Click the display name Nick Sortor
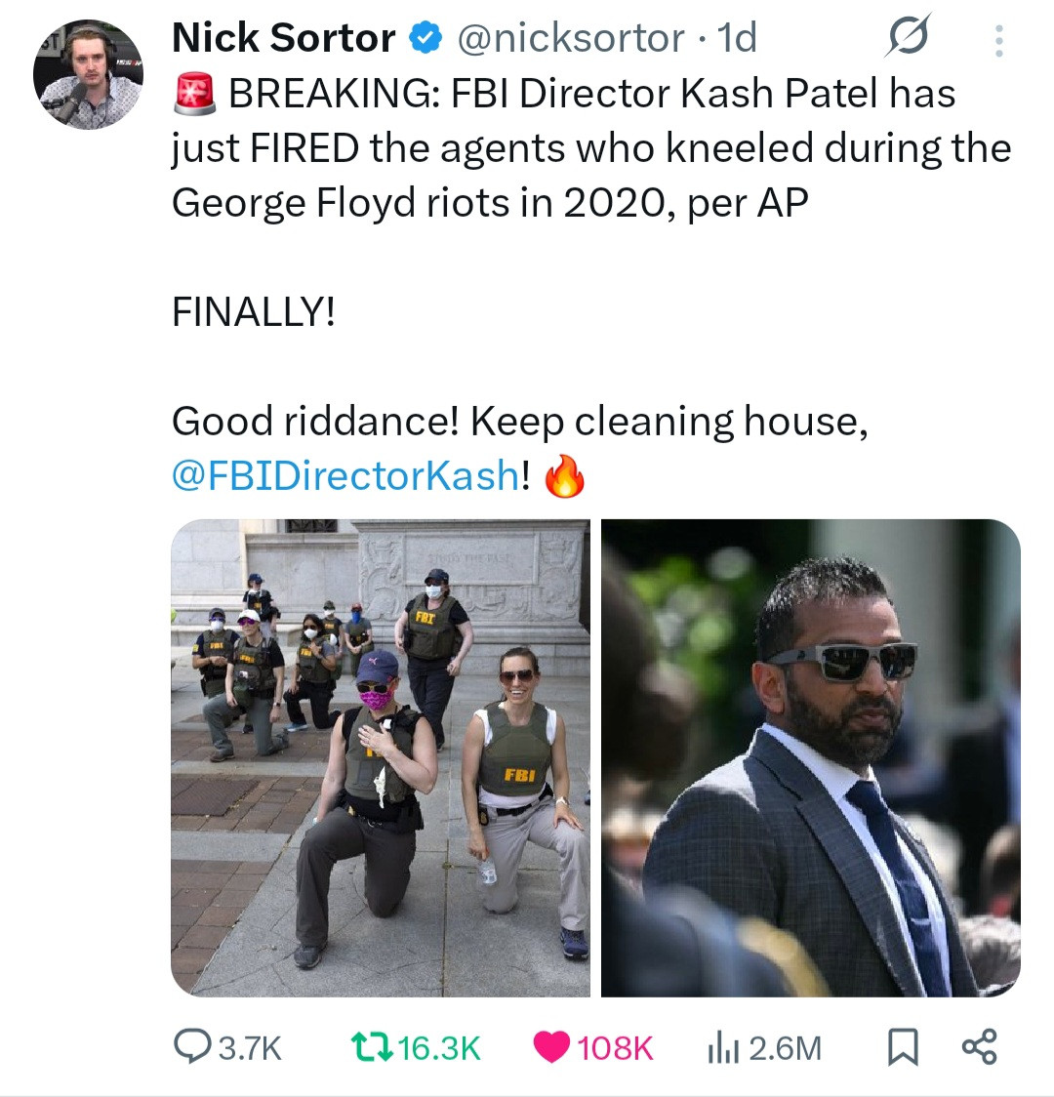 (x=283, y=38)
